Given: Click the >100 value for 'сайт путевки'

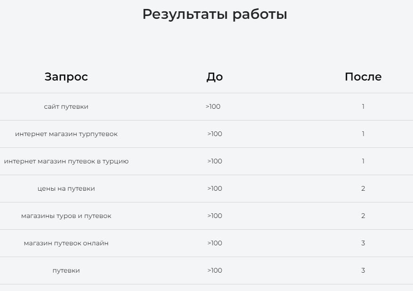Looking at the screenshot, I should coord(213,106).
